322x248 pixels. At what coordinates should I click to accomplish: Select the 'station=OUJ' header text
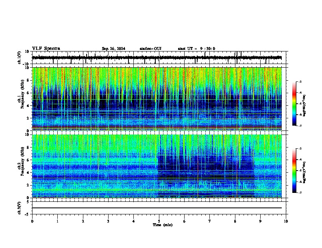150,49
